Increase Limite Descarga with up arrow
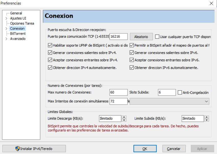Image resolution: width=217 pixels, height=154 pixels. pyautogui.click(x=124, y=117)
